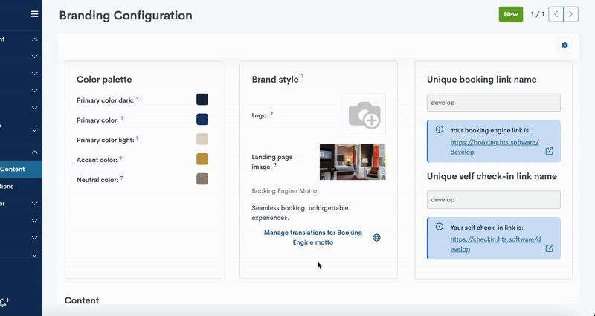Click the globe translations icon

coord(376,238)
